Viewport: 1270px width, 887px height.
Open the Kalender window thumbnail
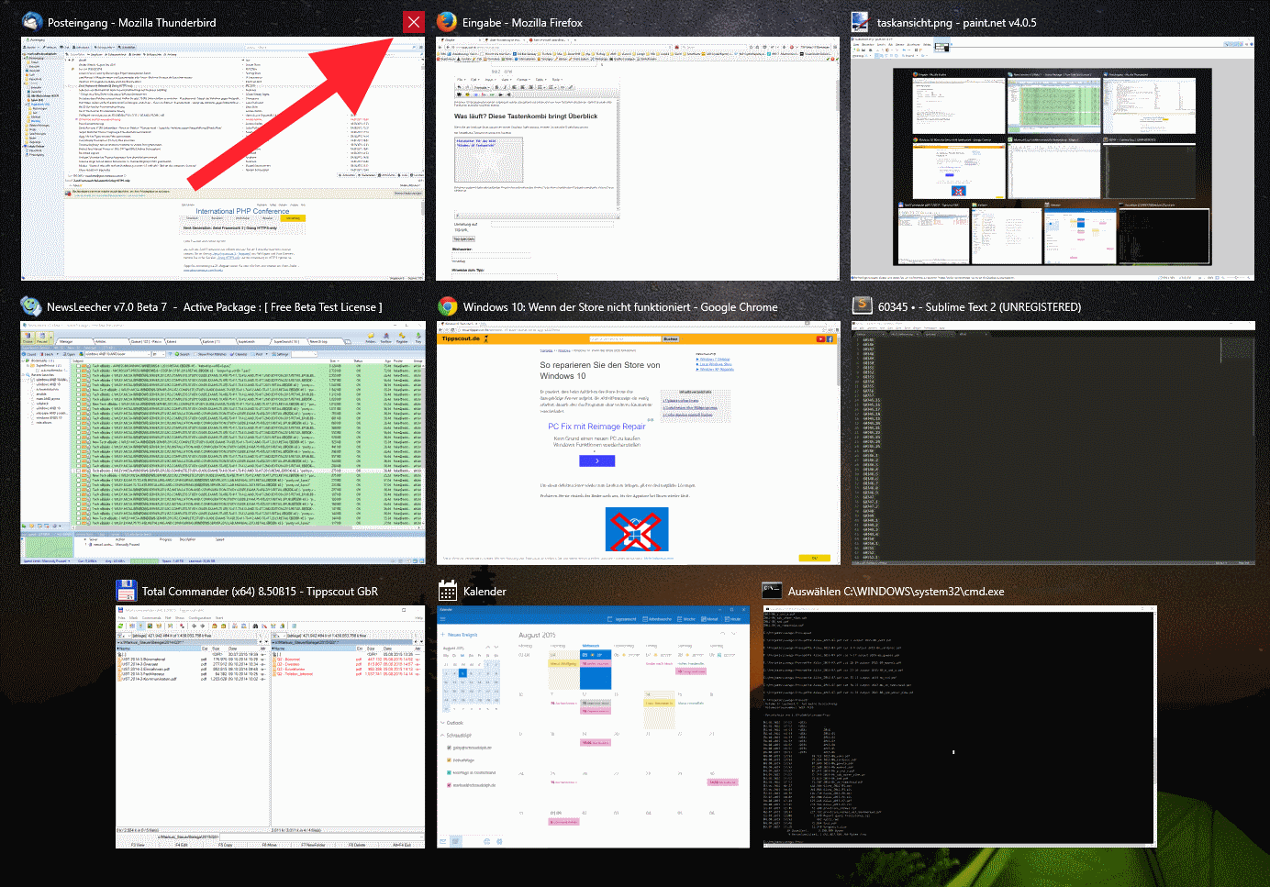coord(593,726)
